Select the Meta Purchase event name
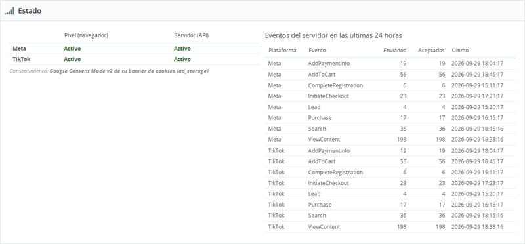 click(x=320, y=118)
